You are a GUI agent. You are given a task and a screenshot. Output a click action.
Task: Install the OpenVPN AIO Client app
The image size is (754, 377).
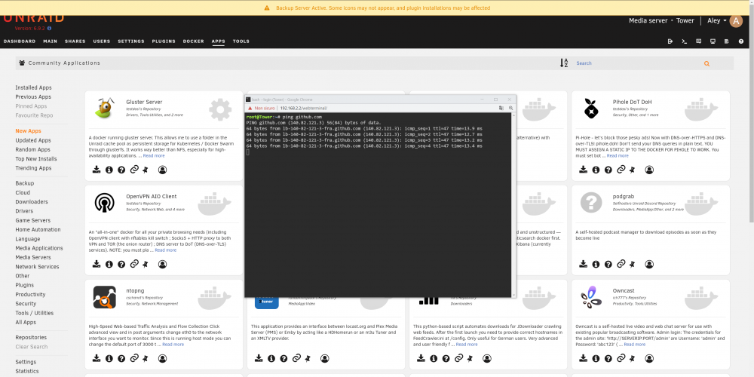coord(97,264)
